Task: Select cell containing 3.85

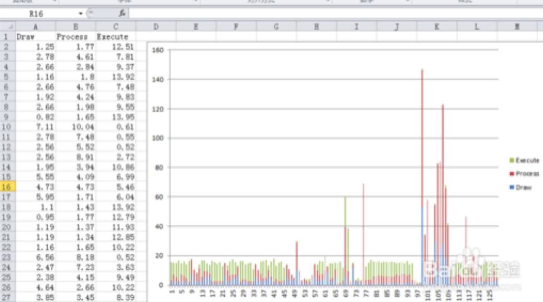Action: [x=36, y=297]
